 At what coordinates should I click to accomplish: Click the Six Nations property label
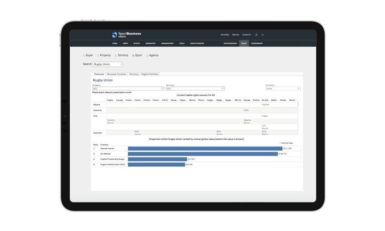point(105,154)
